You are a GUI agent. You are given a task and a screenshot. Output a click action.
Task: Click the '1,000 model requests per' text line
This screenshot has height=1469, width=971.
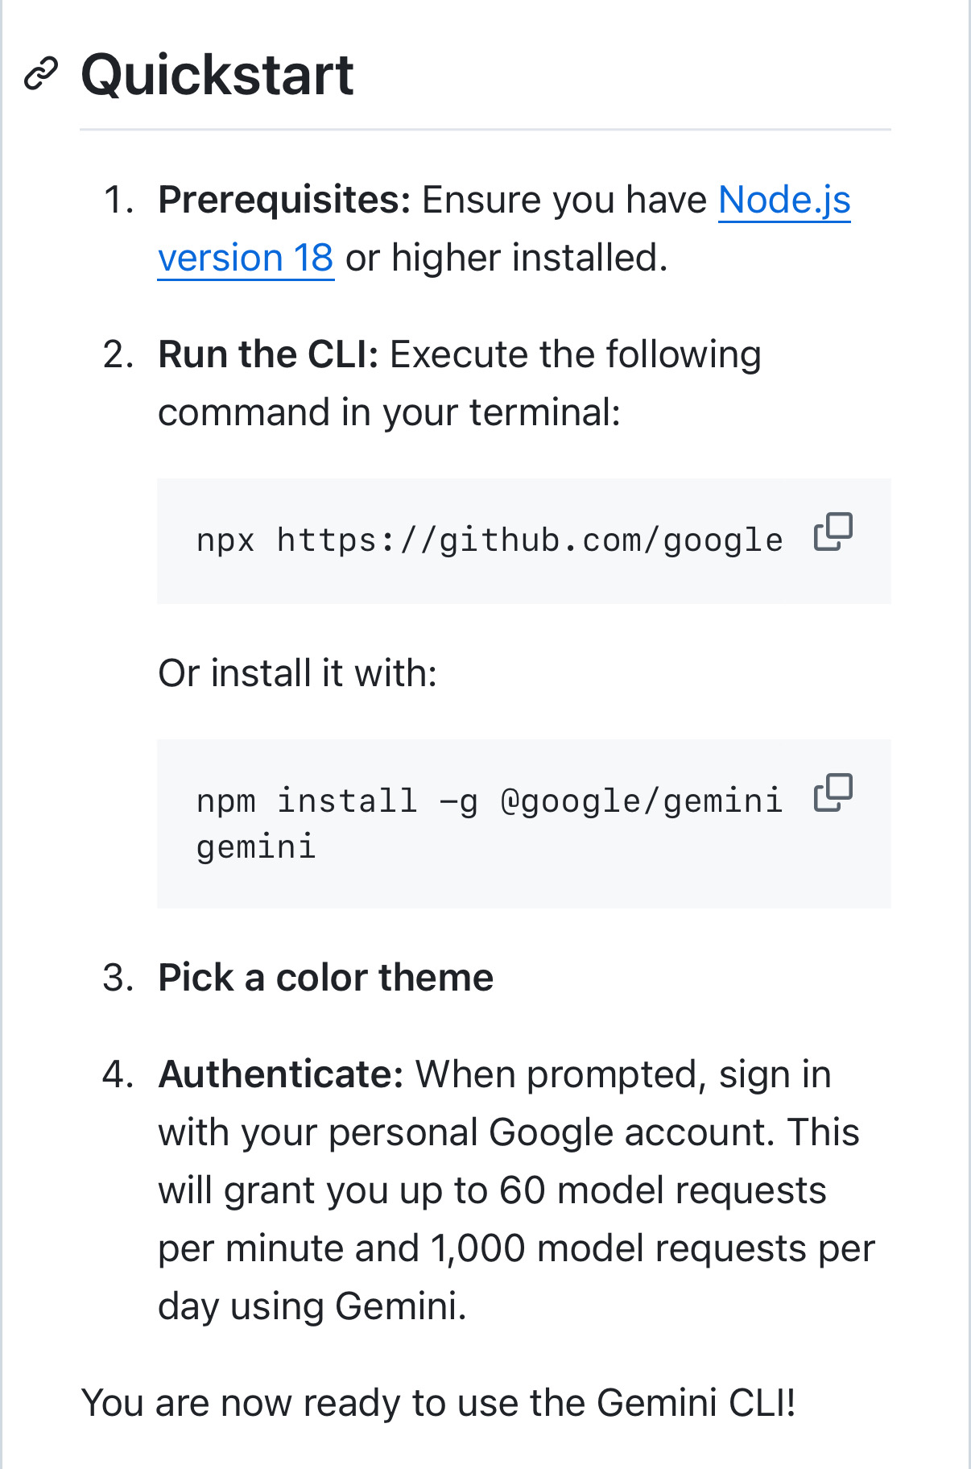[653, 1248]
